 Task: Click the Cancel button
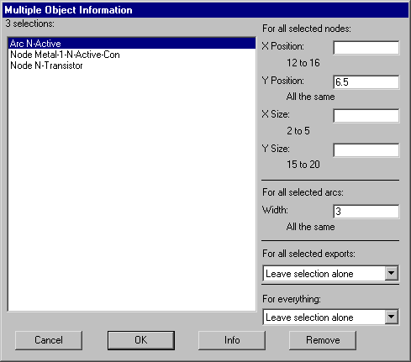click(x=49, y=340)
